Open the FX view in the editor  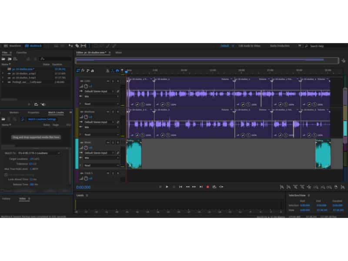click(x=83, y=70)
